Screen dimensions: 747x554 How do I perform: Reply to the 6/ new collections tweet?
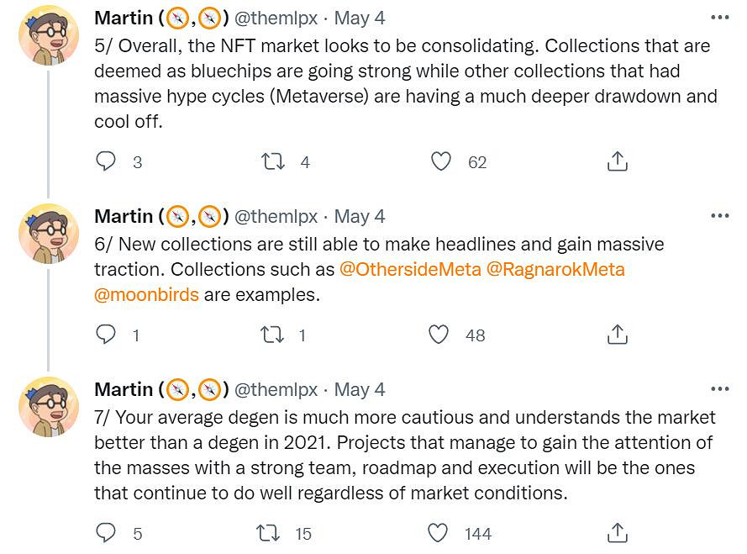(x=106, y=335)
